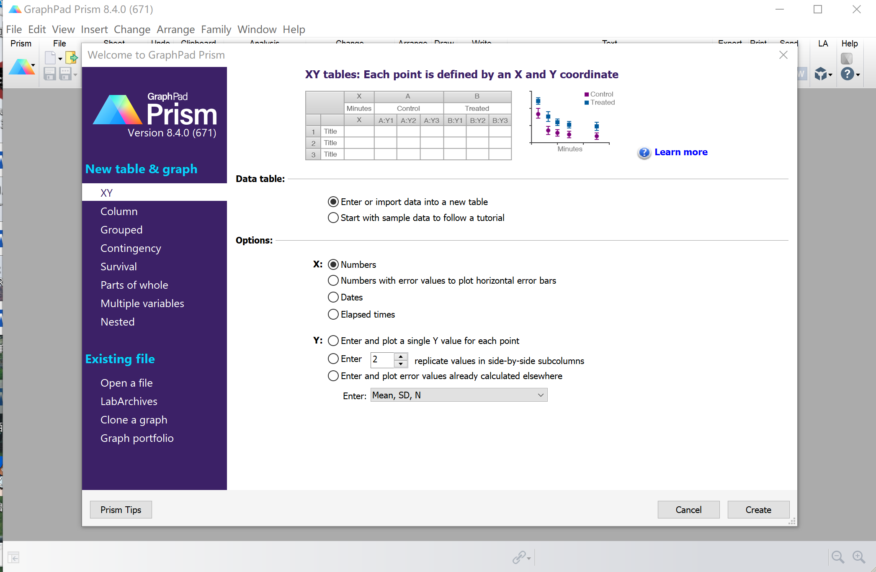Click the link chain icon in status bar
This screenshot has height=572, width=876.
point(519,557)
